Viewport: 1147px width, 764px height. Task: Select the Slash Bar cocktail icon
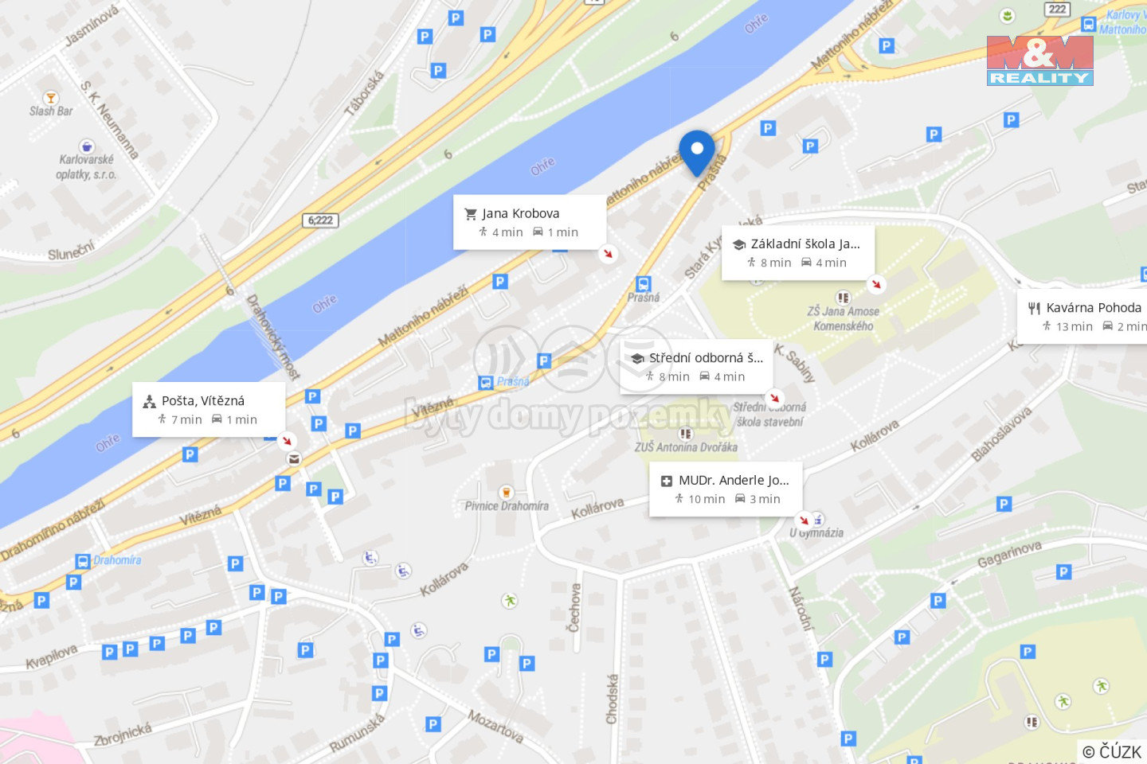pos(50,98)
